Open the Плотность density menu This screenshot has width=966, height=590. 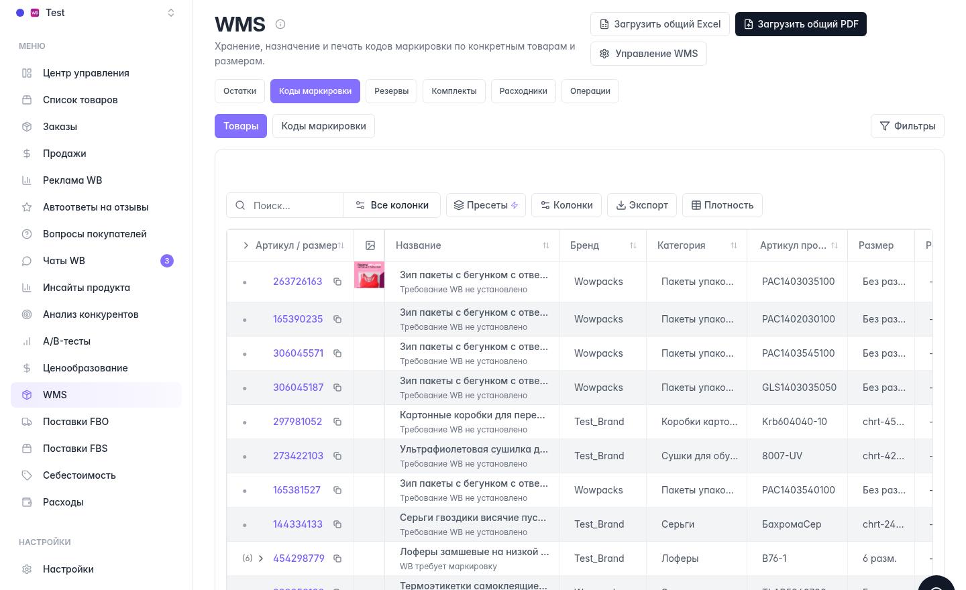coord(722,205)
